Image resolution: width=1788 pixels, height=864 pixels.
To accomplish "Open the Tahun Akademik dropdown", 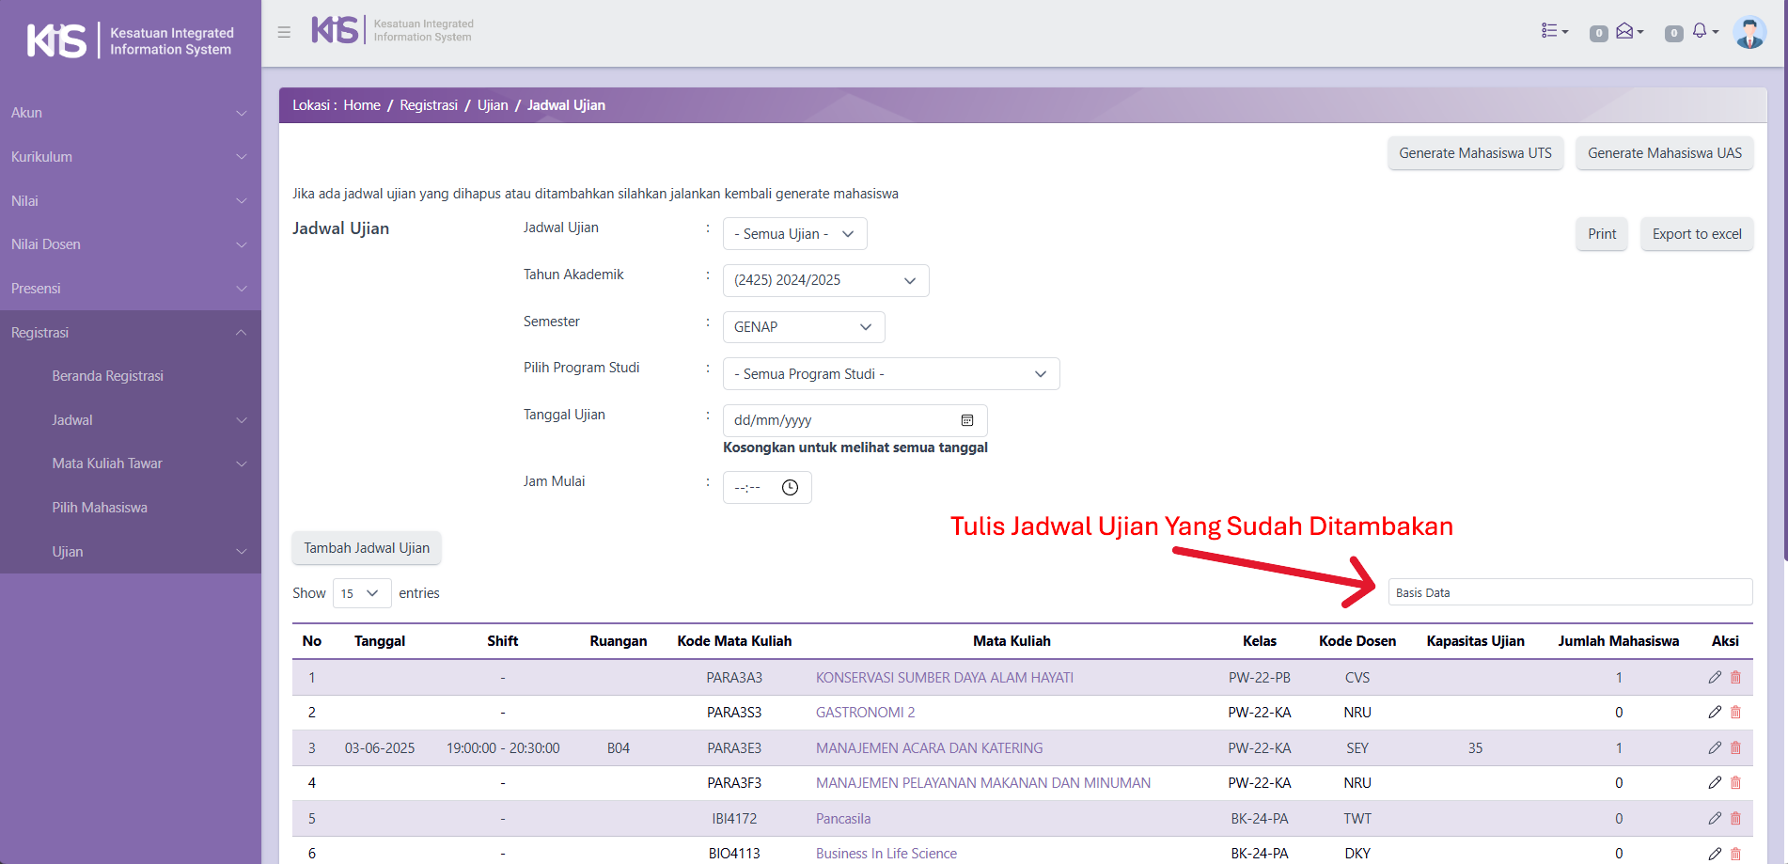I will point(824,280).
